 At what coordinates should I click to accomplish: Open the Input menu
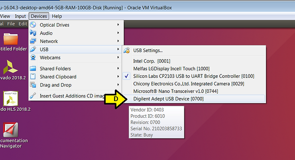[x=20, y=16]
